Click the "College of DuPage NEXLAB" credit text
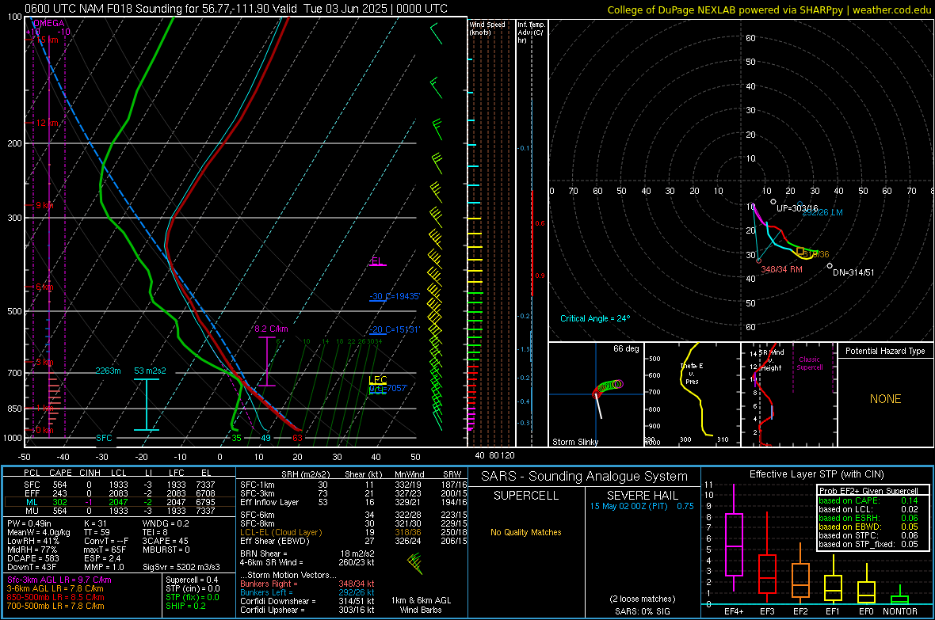Screen dimensions: 935x620 [769, 10]
